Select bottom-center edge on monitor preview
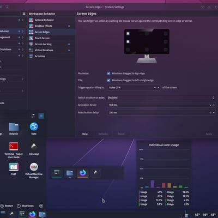 point(147,50)
